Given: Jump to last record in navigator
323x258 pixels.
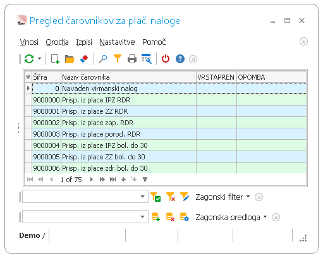Looking at the screenshot, I should click(113, 180).
